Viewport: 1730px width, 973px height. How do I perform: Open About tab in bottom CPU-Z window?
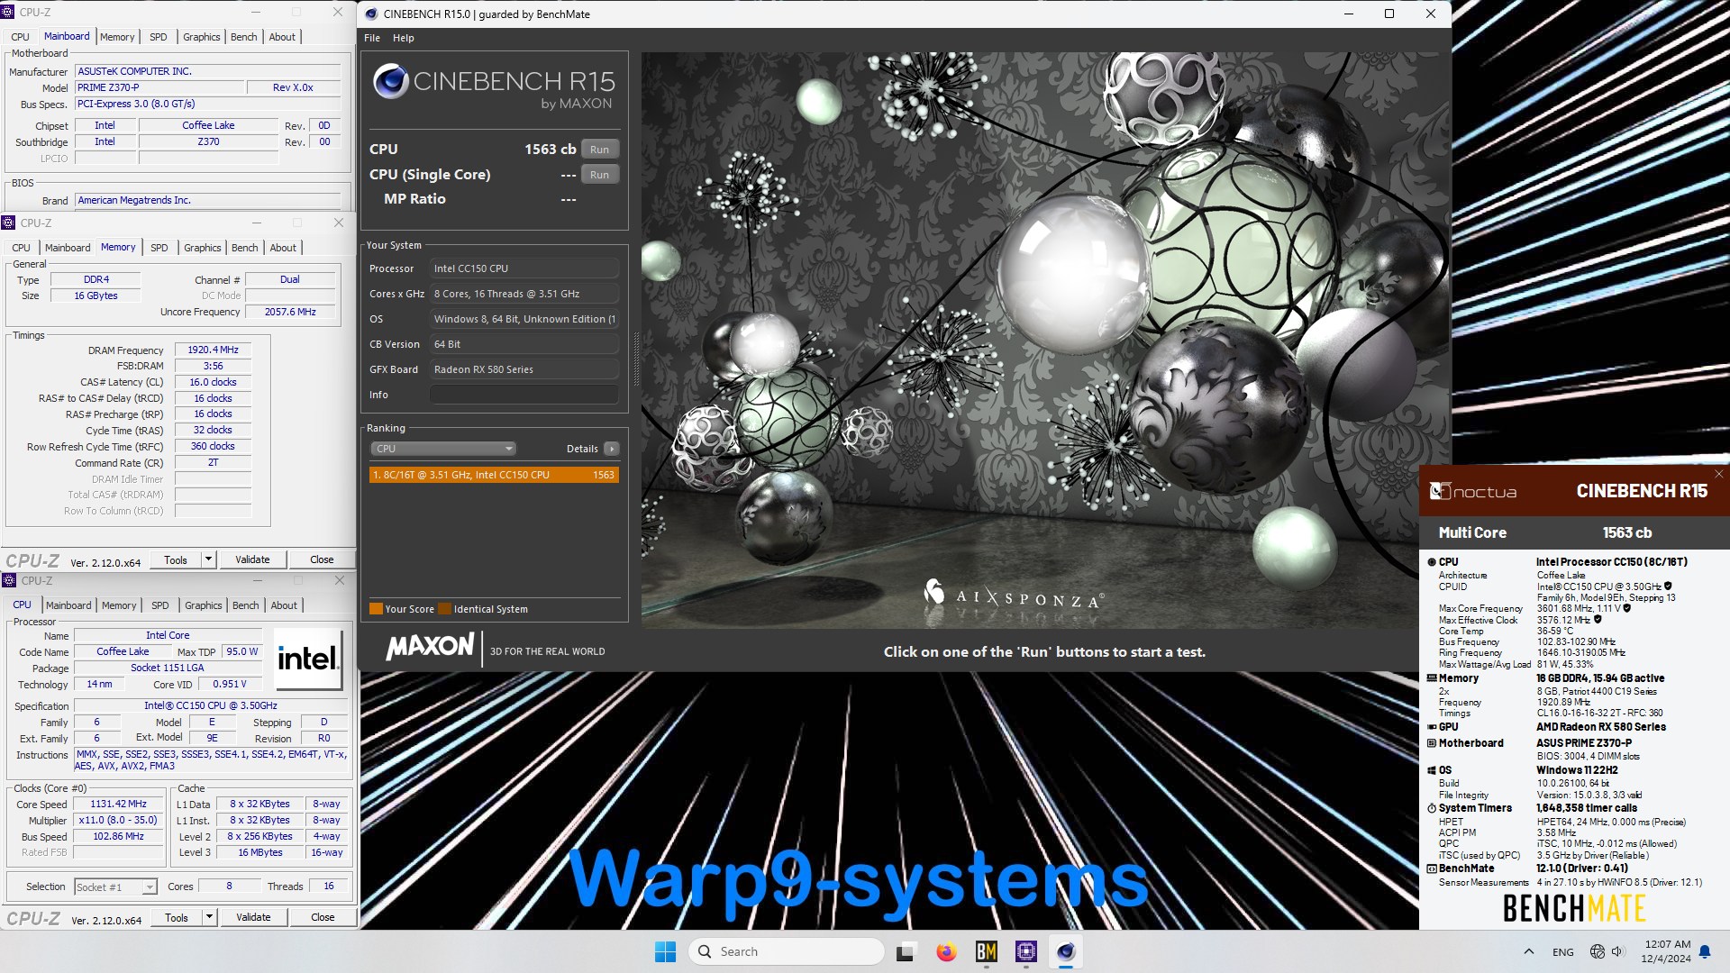(x=284, y=605)
